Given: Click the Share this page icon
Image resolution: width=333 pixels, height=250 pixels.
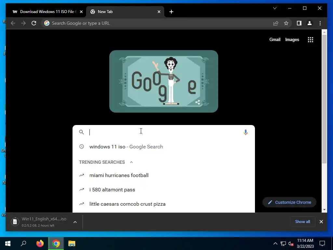Looking at the screenshot, I should (276, 23).
